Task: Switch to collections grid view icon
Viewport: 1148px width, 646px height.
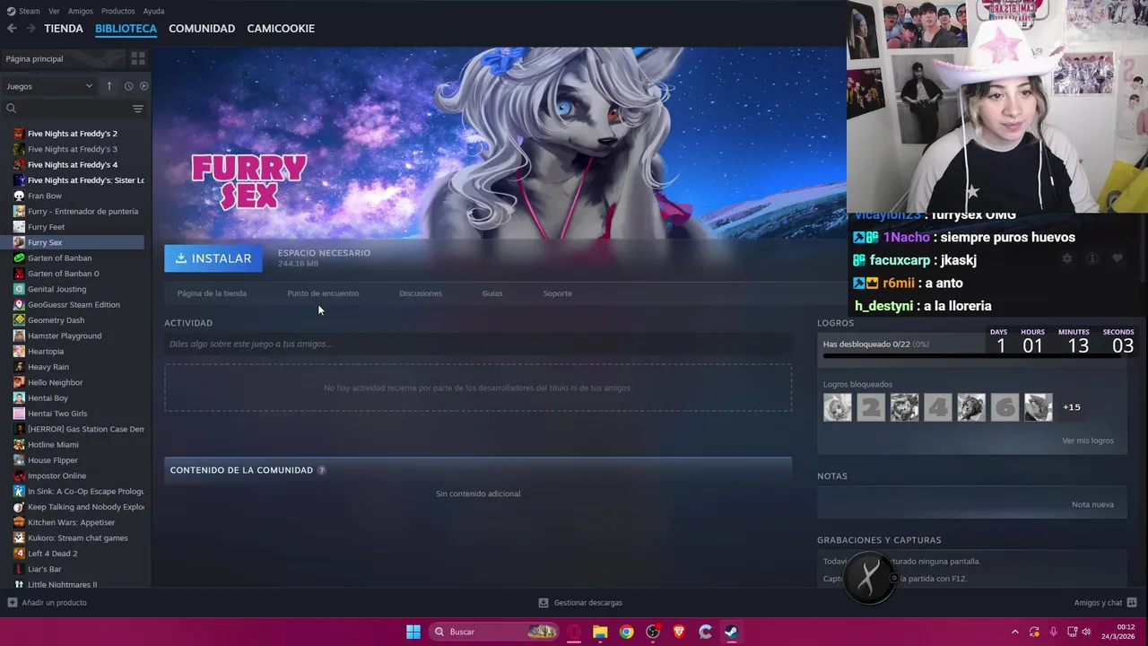Action: point(138,58)
